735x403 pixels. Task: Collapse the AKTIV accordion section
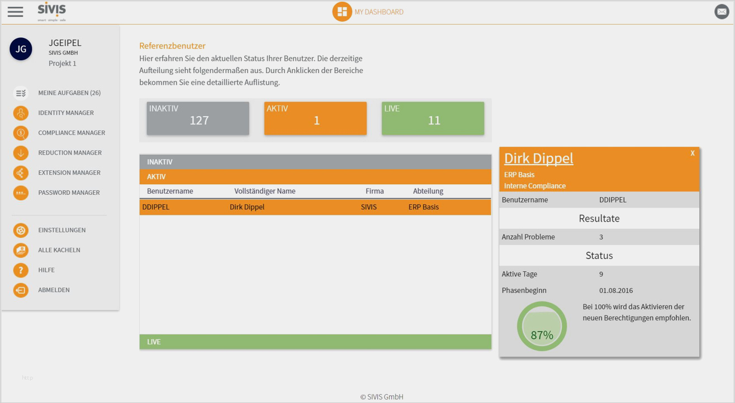[315, 176]
